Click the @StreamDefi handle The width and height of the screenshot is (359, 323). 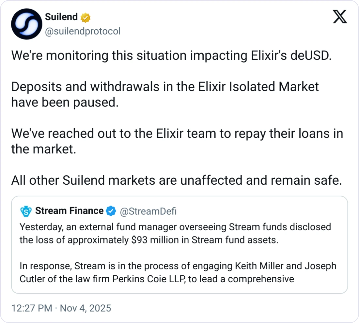tap(148, 211)
